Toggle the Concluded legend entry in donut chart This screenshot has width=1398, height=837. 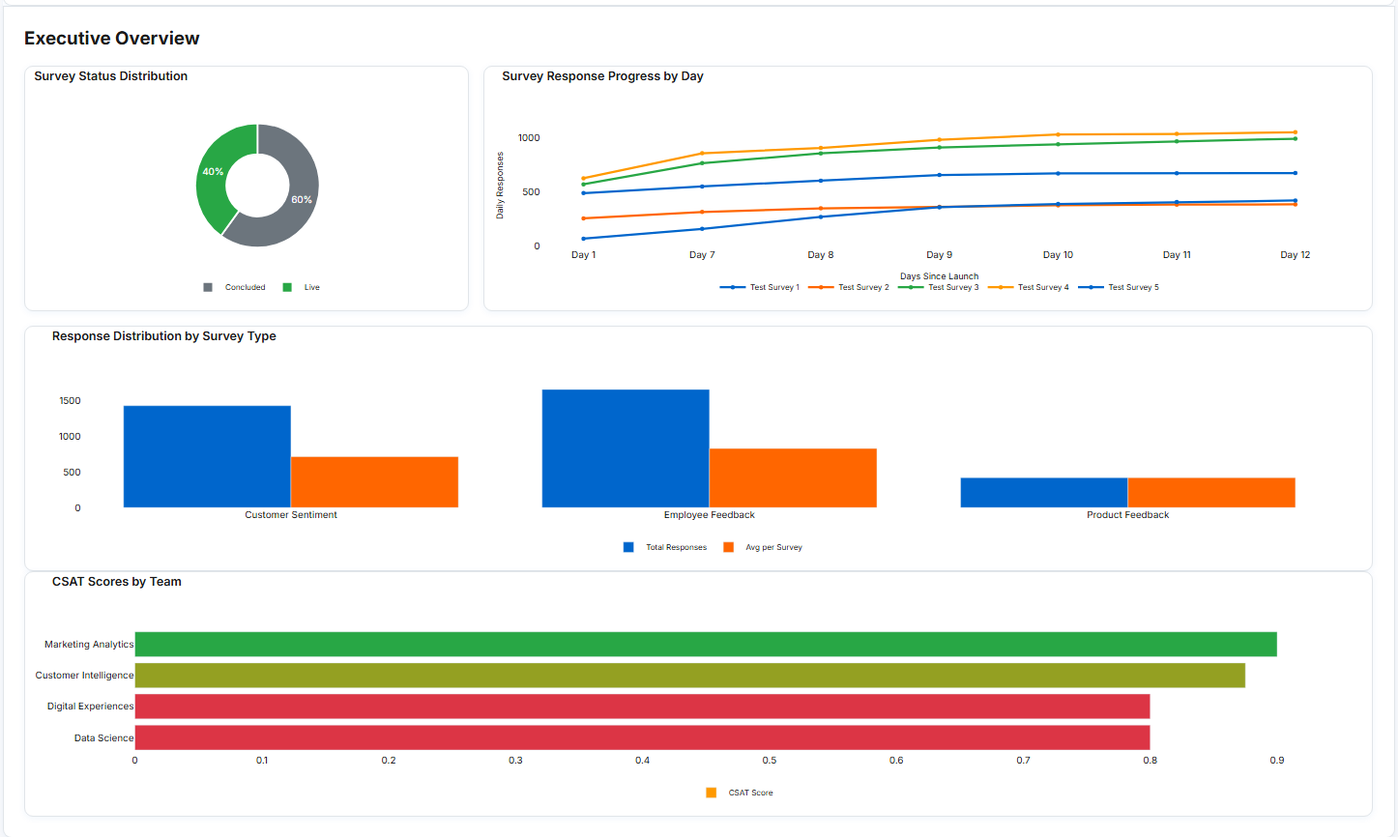[235, 287]
